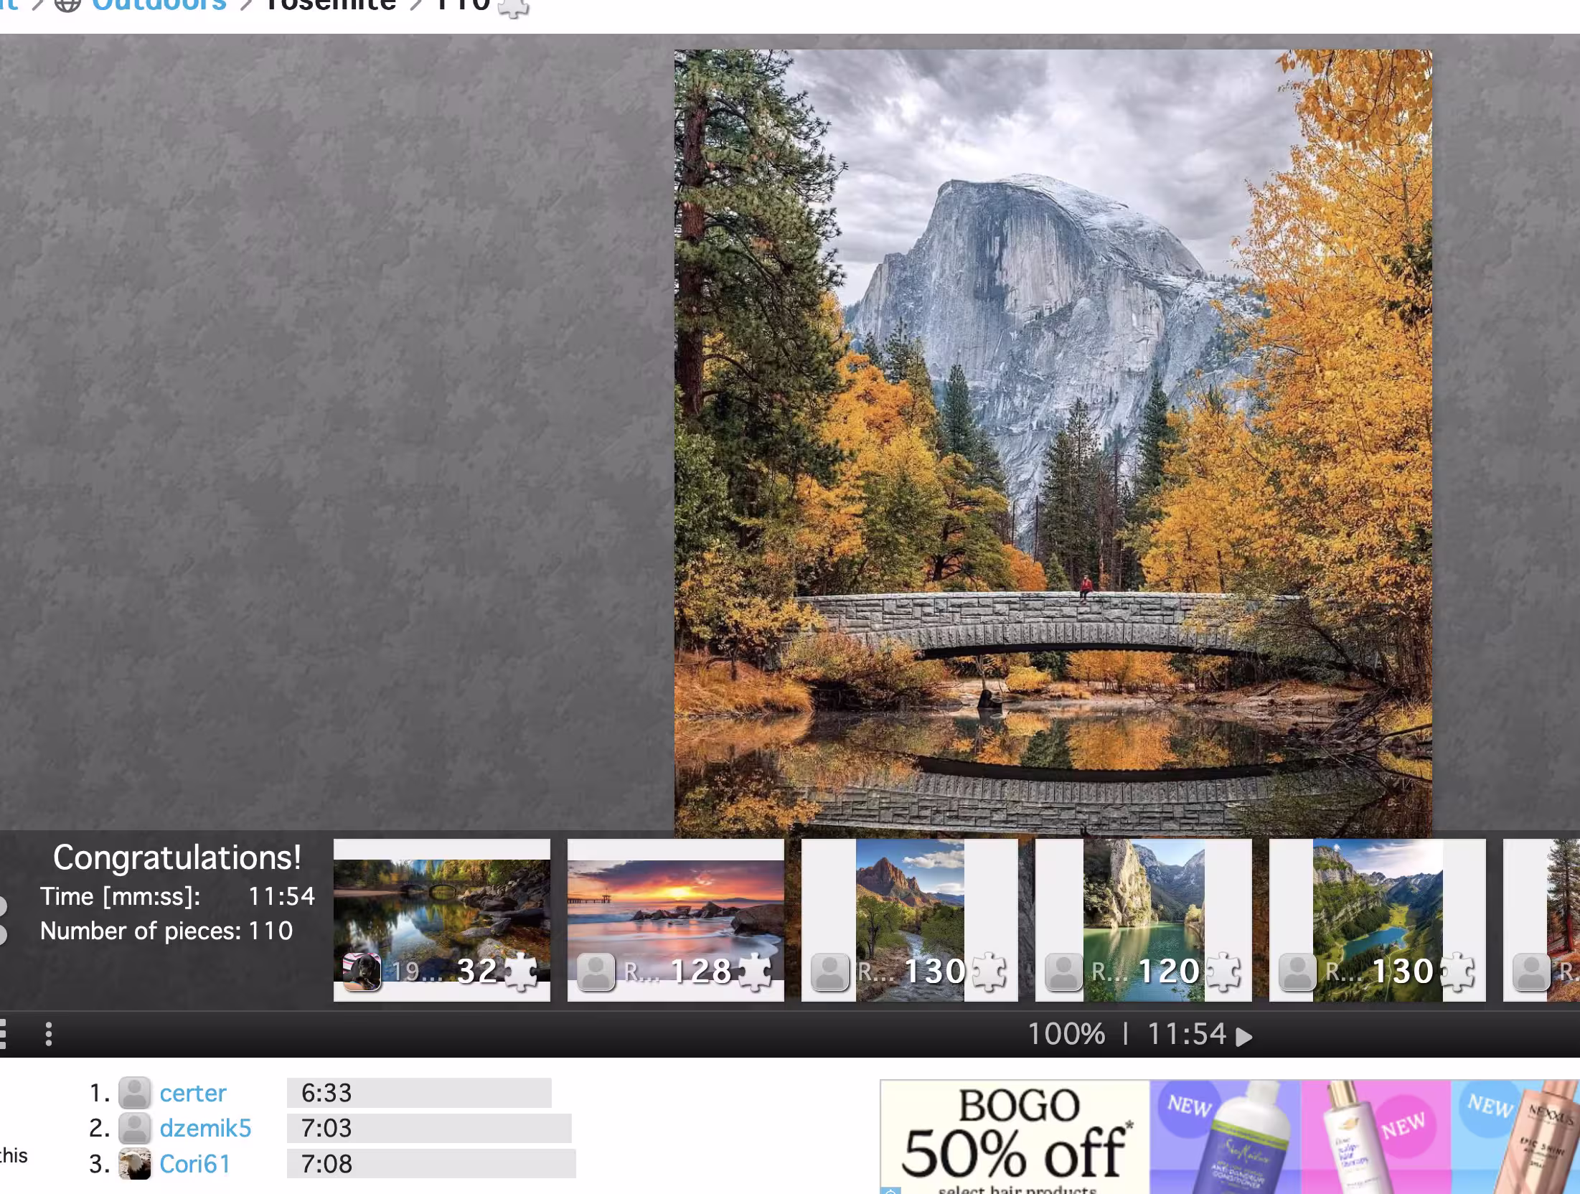
Task: Click the Time [mm:ss] result line
Action: [x=177, y=896]
